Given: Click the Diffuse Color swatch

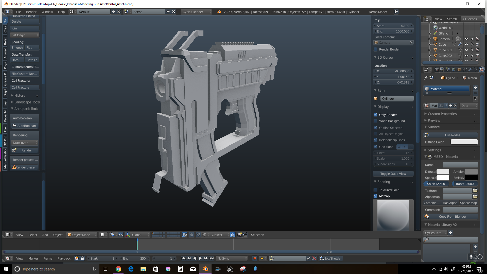Looking at the screenshot, I should pos(464,142).
